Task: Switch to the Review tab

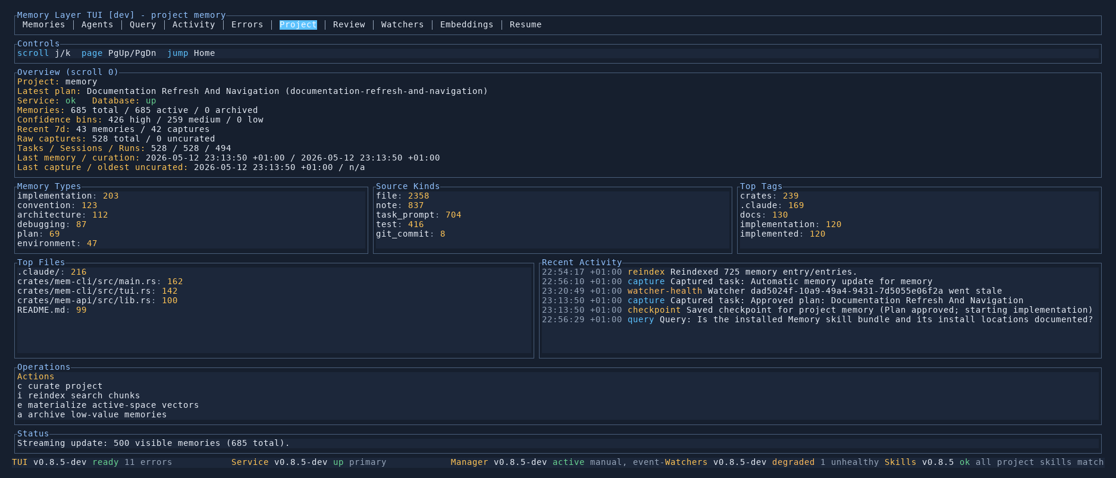Action: (x=349, y=24)
